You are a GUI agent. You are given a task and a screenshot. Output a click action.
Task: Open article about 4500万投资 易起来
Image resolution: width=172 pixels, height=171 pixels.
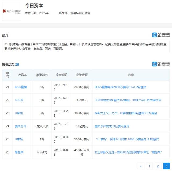128,152
